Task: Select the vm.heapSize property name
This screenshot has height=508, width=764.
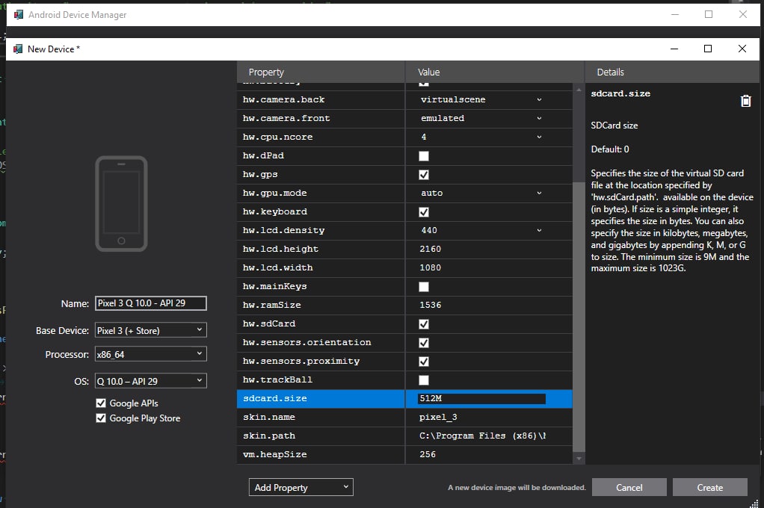Action: pyautogui.click(x=275, y=454)
